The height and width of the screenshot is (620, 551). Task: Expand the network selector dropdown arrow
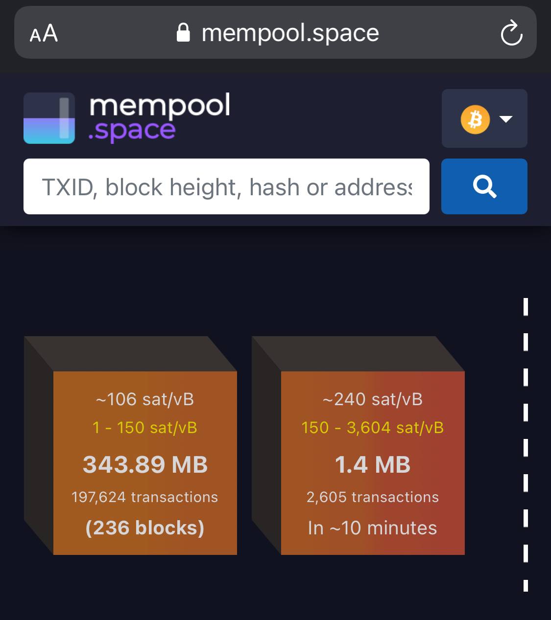(x=505, y=119)
